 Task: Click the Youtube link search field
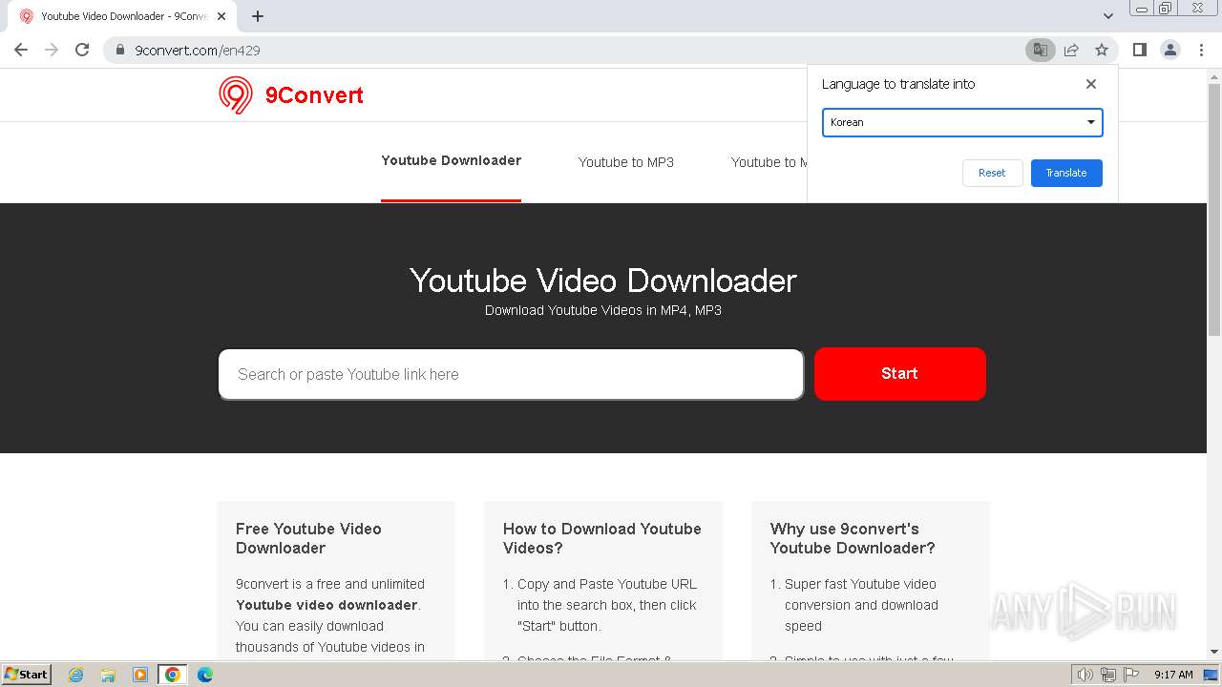(x=511, y=374)
